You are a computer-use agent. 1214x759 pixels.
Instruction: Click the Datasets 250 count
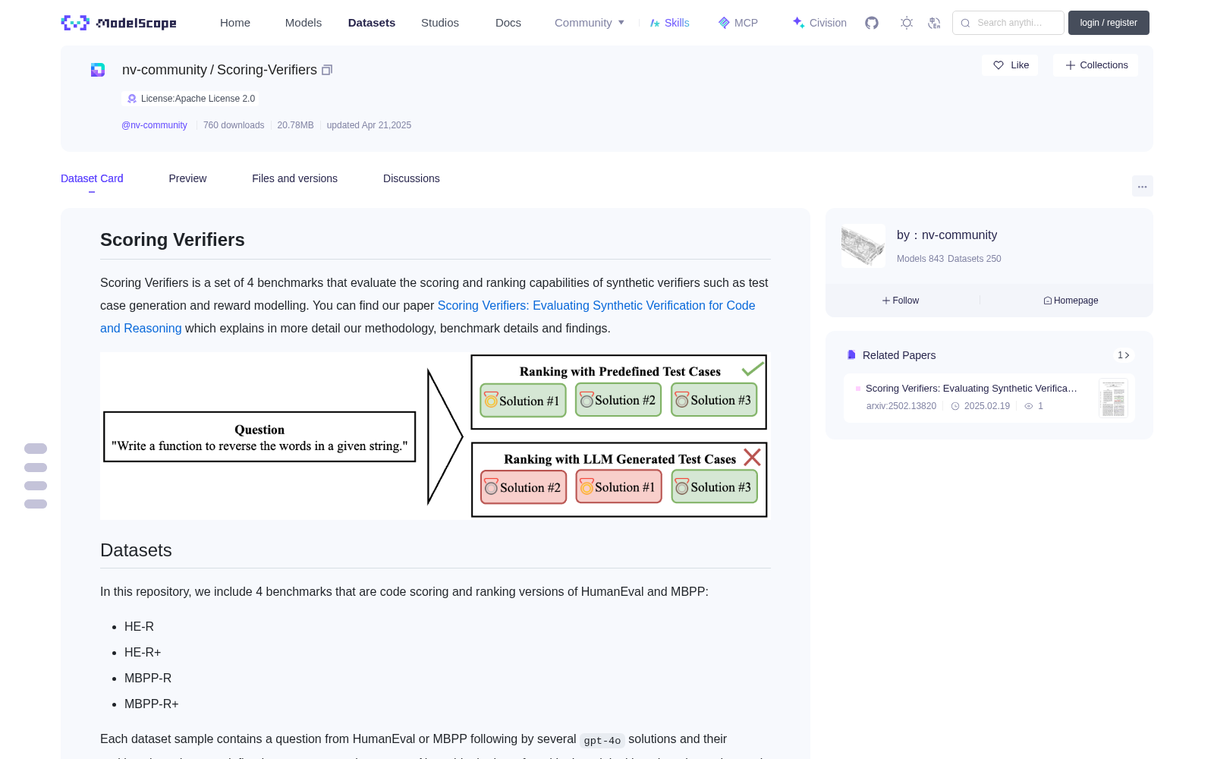pos(974,259)
